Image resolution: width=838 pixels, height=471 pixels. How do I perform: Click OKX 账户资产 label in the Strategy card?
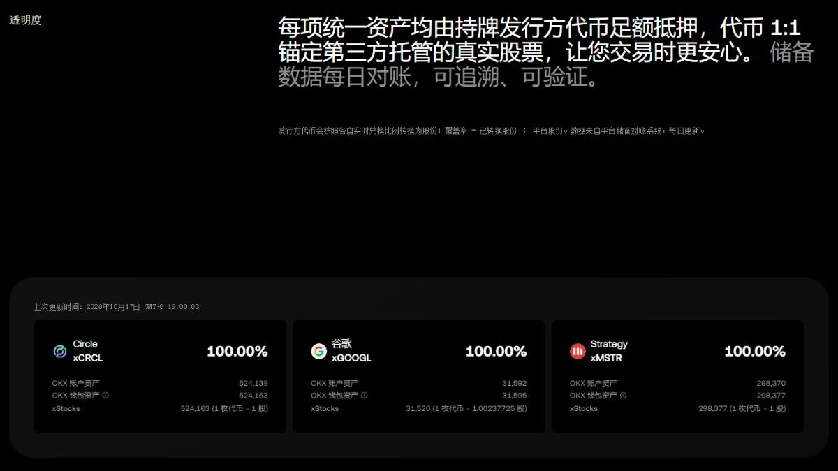pos(594,383)
